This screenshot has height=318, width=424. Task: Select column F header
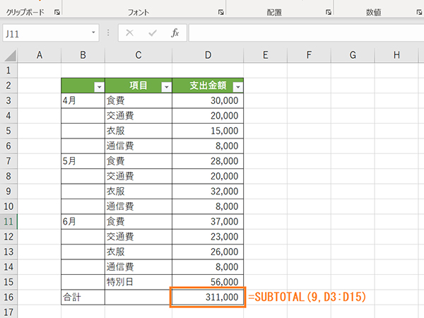tap(309, 55)
